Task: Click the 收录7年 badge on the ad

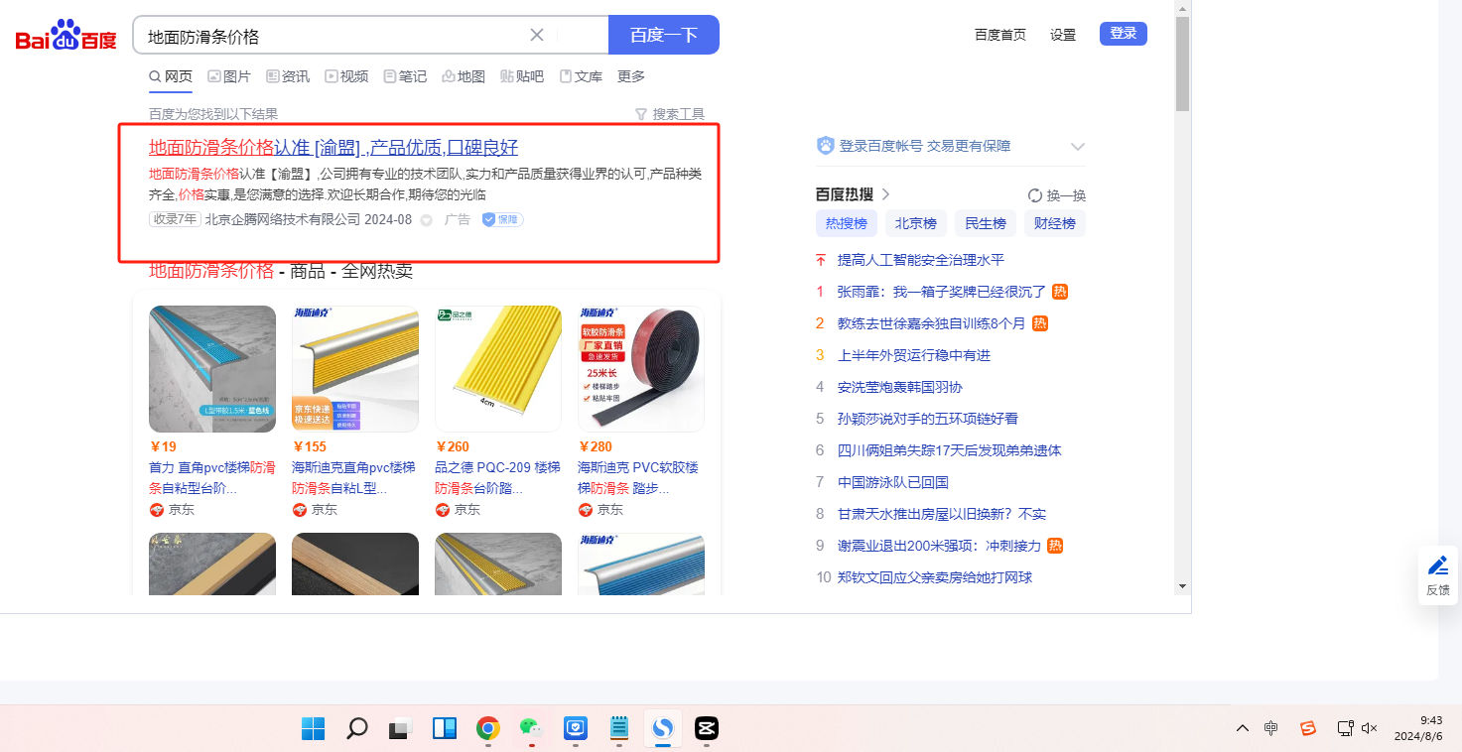Action: 175,219
